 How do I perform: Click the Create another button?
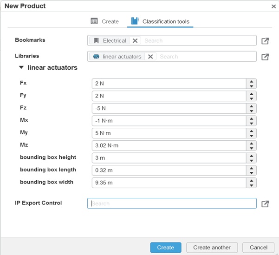(212, 248)
